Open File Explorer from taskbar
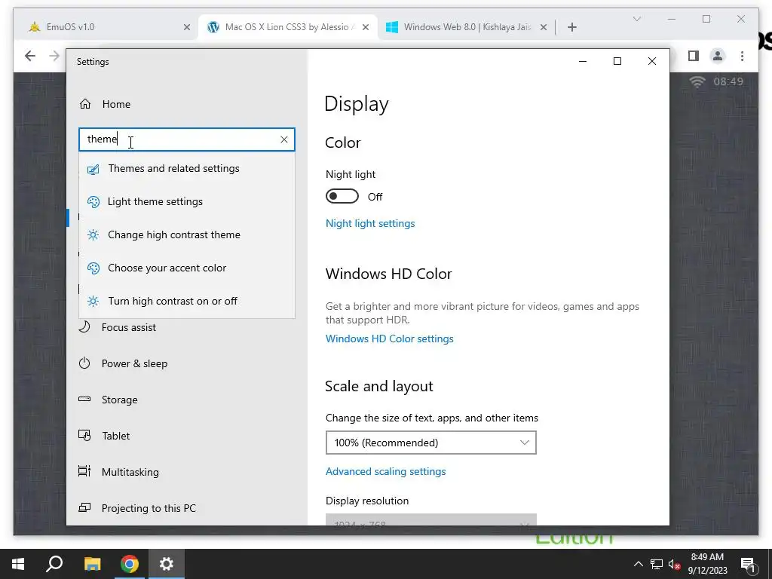Image resolution: width=772 pixels, height=579 pixels. (92, 564)
